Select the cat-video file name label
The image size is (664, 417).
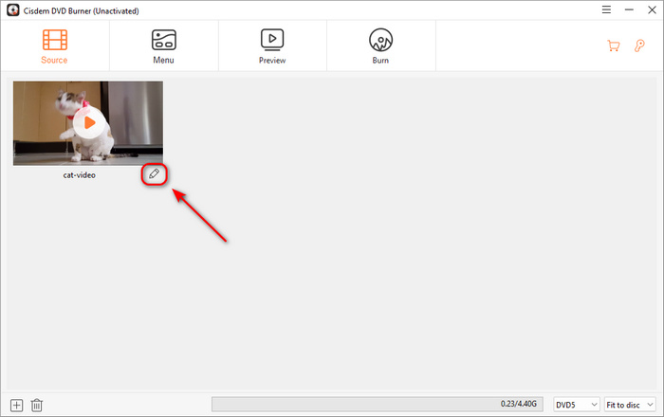click(x=79, y=175)
